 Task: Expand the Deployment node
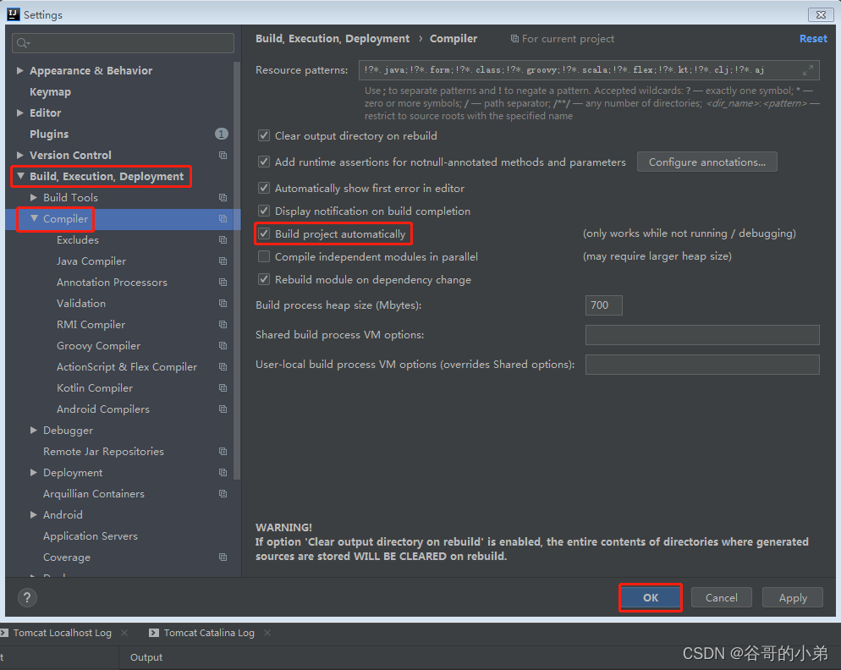click(34, 473)
